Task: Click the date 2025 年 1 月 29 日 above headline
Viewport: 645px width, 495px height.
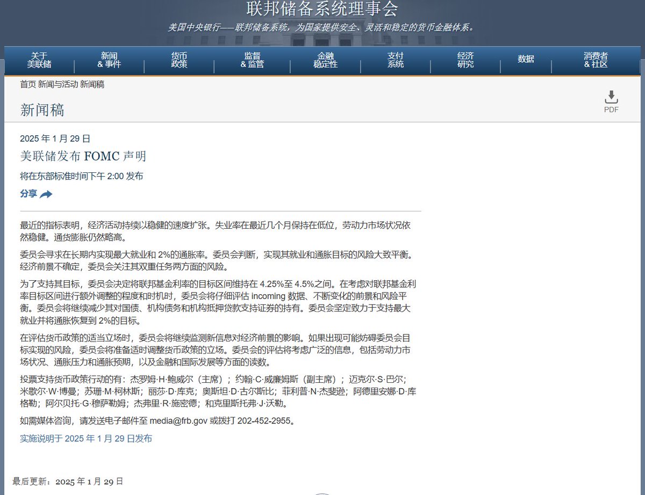Action: pyautogui.click(x=55, y=139)
